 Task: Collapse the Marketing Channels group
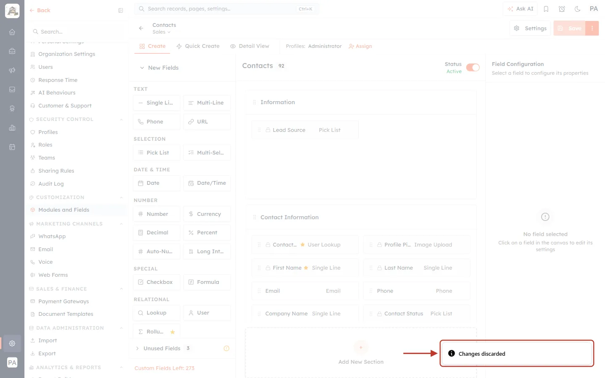coord(121,224)
